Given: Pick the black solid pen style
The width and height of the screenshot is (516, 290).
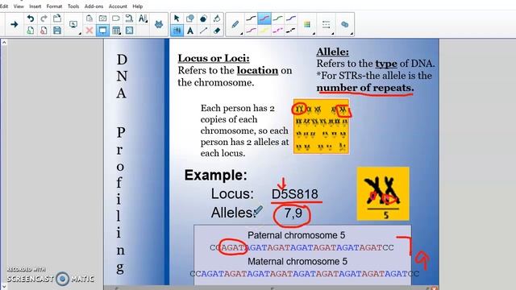Looking at the screenshot, I should point(251,19).
